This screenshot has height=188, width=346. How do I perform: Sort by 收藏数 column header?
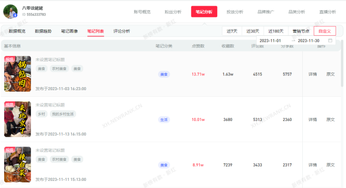coord(228,46)
